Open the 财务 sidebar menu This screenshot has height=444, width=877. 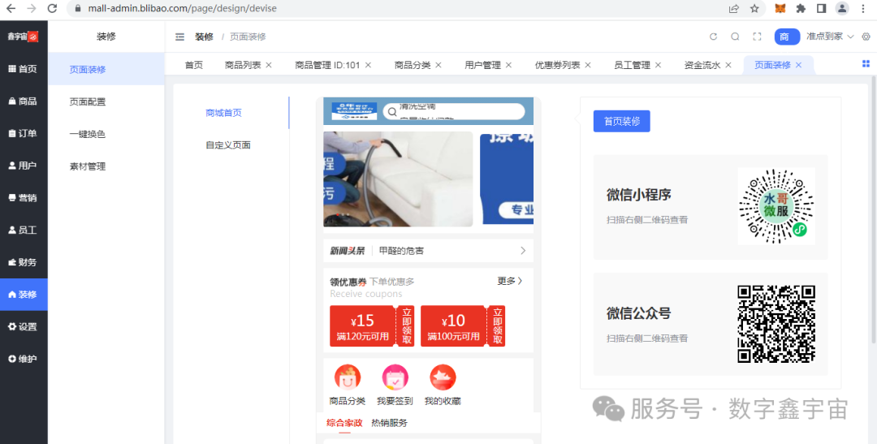(x=24, y=261)
